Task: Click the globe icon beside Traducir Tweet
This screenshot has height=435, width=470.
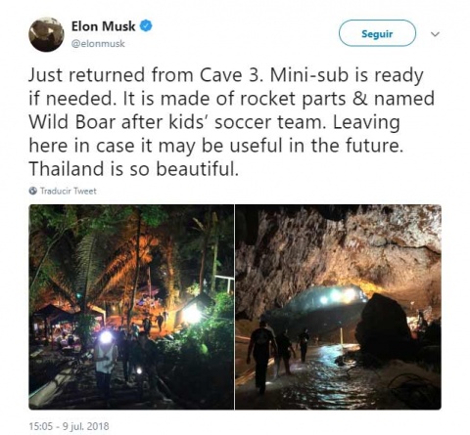Action: click(x=33, y=191)
